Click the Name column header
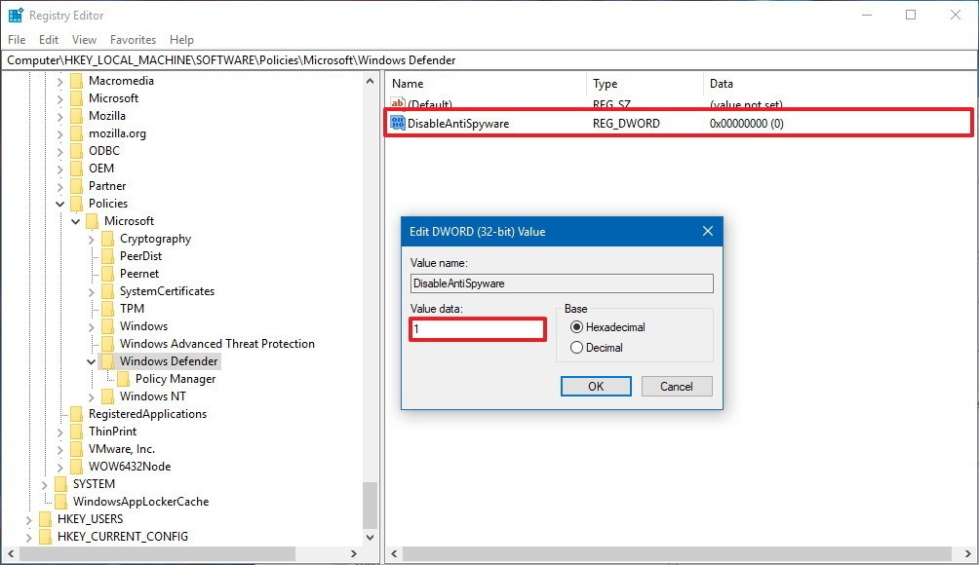Screen dimensions: 979x565 (x=486, y=84)
